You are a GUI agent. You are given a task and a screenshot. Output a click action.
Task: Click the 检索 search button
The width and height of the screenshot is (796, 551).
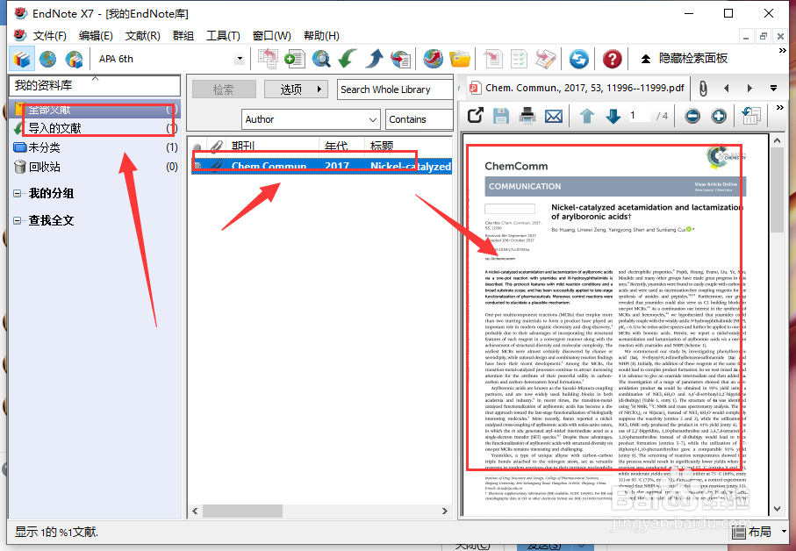224,89
